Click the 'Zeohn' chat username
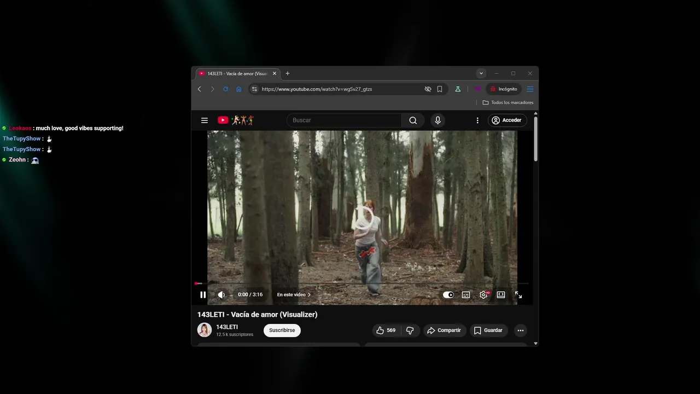The image size is (700, 394). point(17,160)
